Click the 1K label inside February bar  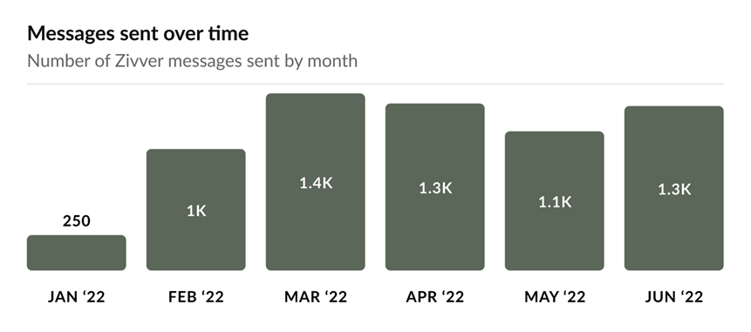click(x=196, y=211)
